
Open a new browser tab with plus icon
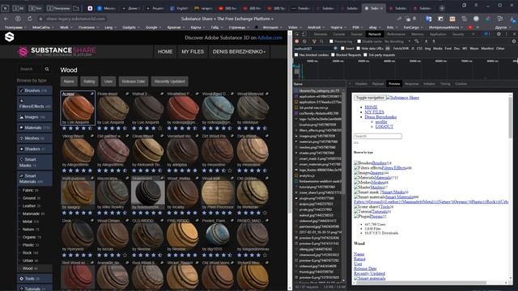442,8
